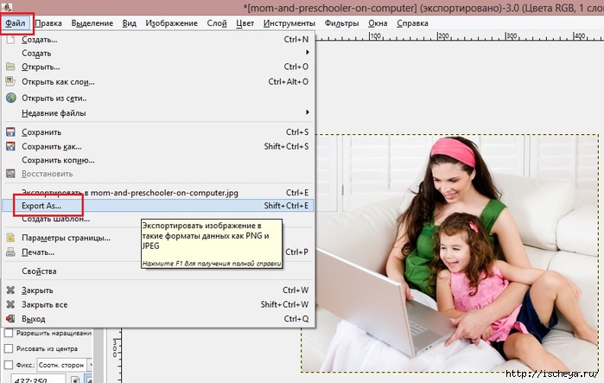Click the mother and child photo canvas
The image size is (604, 383).
tap(449, 253)
